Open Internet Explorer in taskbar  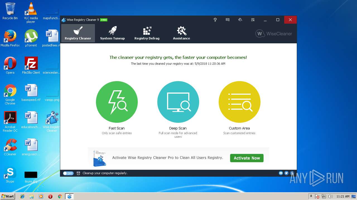22,196
